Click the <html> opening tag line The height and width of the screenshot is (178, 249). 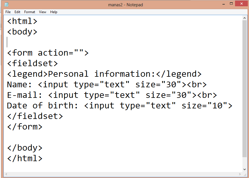(22, 21)
